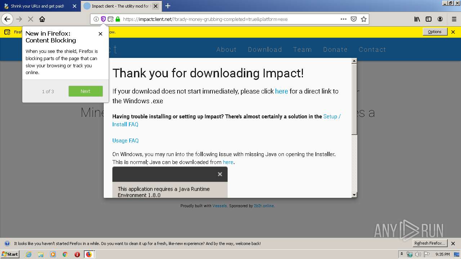Viewport: 461px width, 259px height.
Task: Open the Setup / Install FAQ link
Action: pos(226,121)
